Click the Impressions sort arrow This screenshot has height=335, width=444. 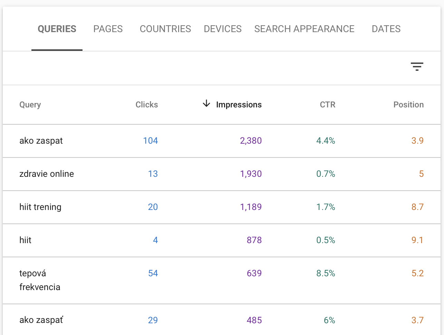pyautogui.click(x=206, y=104)
